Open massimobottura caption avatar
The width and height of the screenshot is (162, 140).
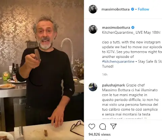[x=93, y=29]
